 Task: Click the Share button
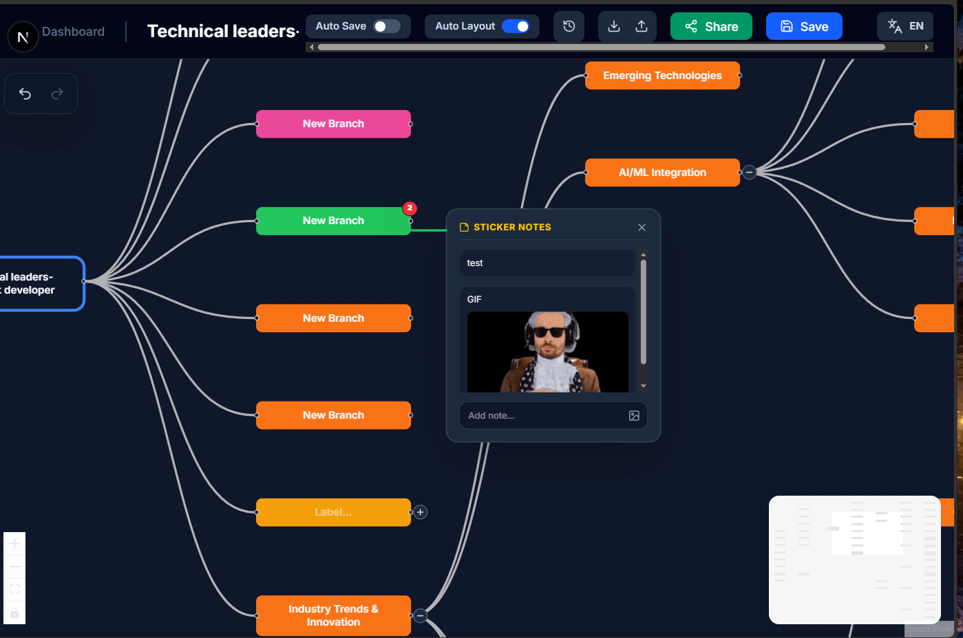pyautogui.click(x=711, y=26)
